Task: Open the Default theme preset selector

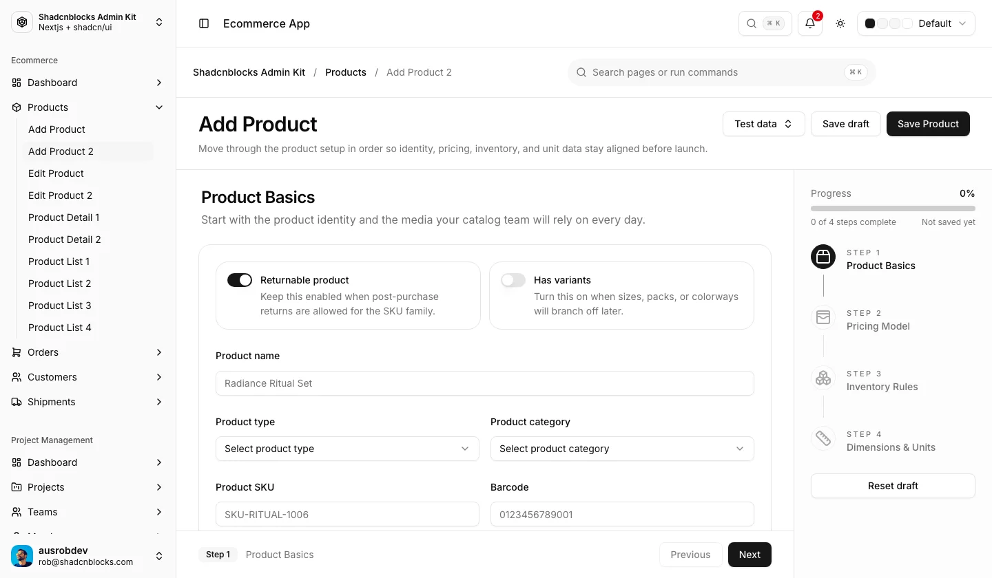Action: coord(916,23)
